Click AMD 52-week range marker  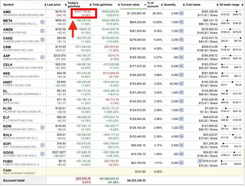point(237,12)
